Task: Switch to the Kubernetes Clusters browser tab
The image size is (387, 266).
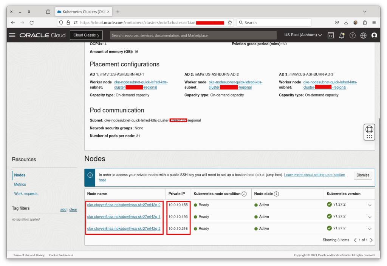Action: pyautogui.click(x=84, y=12)
